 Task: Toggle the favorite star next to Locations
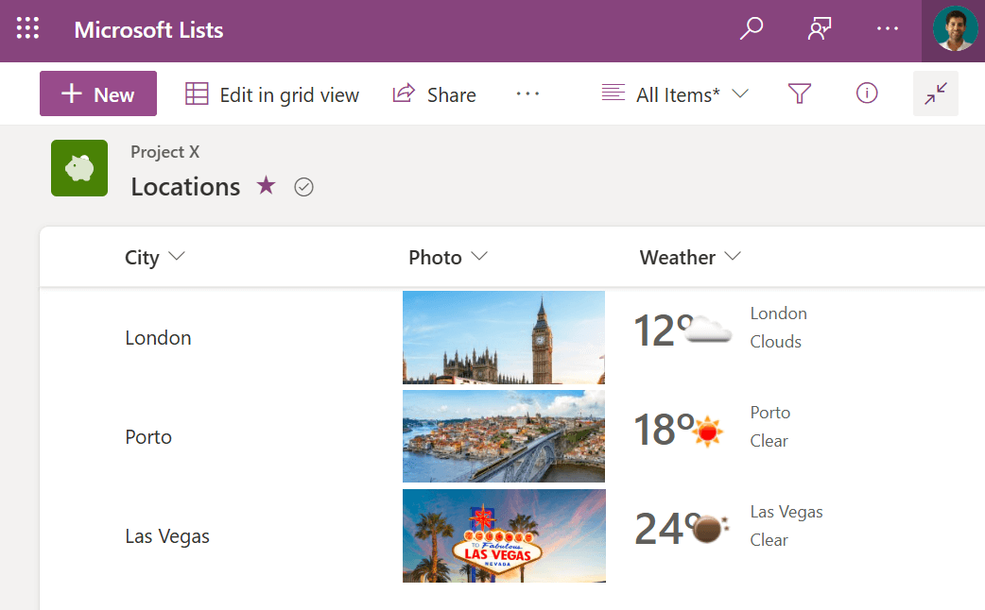[x=267, y=186]
